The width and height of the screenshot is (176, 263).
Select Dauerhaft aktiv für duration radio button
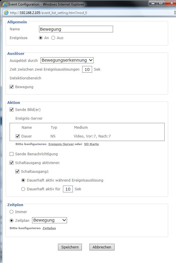23,189
